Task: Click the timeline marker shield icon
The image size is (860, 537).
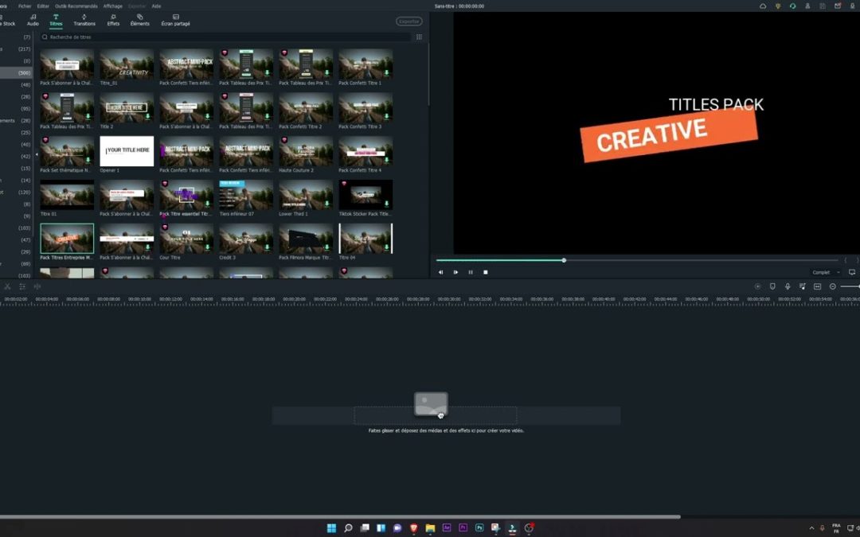Action: tap(772, 286)
